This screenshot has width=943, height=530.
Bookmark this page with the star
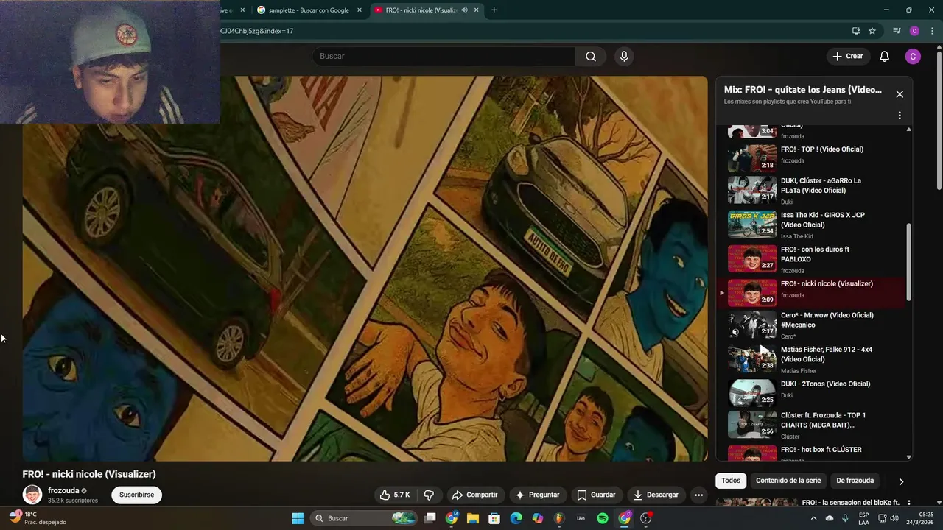[872, 31]
